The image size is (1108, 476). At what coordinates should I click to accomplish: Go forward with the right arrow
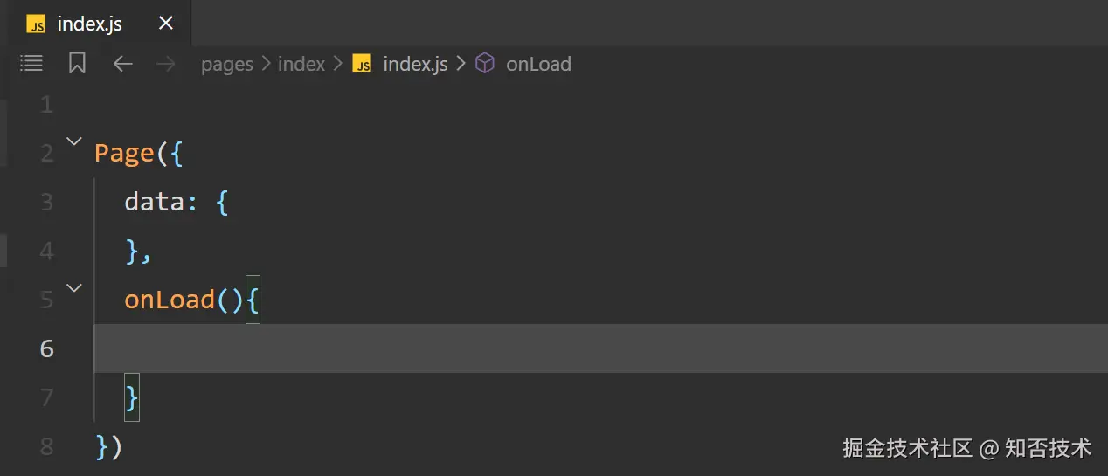pos(165,63)
